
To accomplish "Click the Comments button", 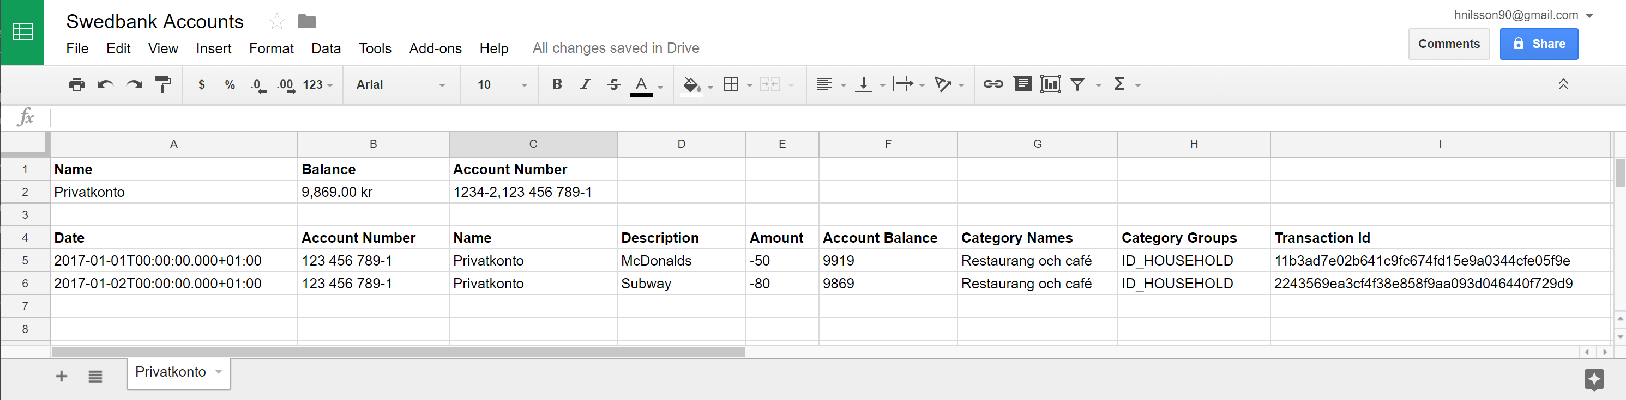I will tap(1449, 44).
